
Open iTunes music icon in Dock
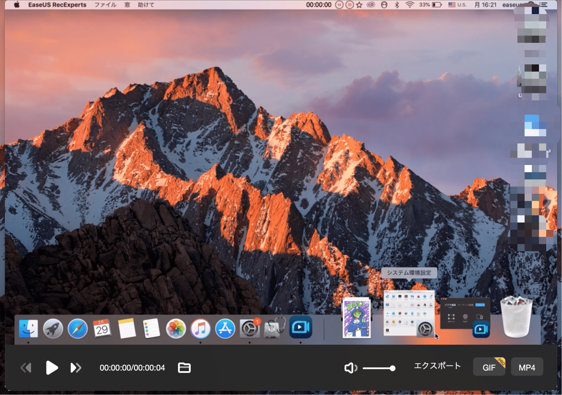(x=200, y=329)
